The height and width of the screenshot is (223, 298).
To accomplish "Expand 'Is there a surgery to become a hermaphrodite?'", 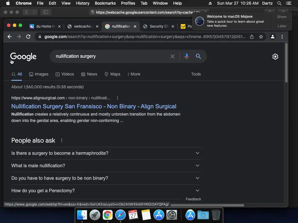I will pyautogui.click(x=106, y=153).
